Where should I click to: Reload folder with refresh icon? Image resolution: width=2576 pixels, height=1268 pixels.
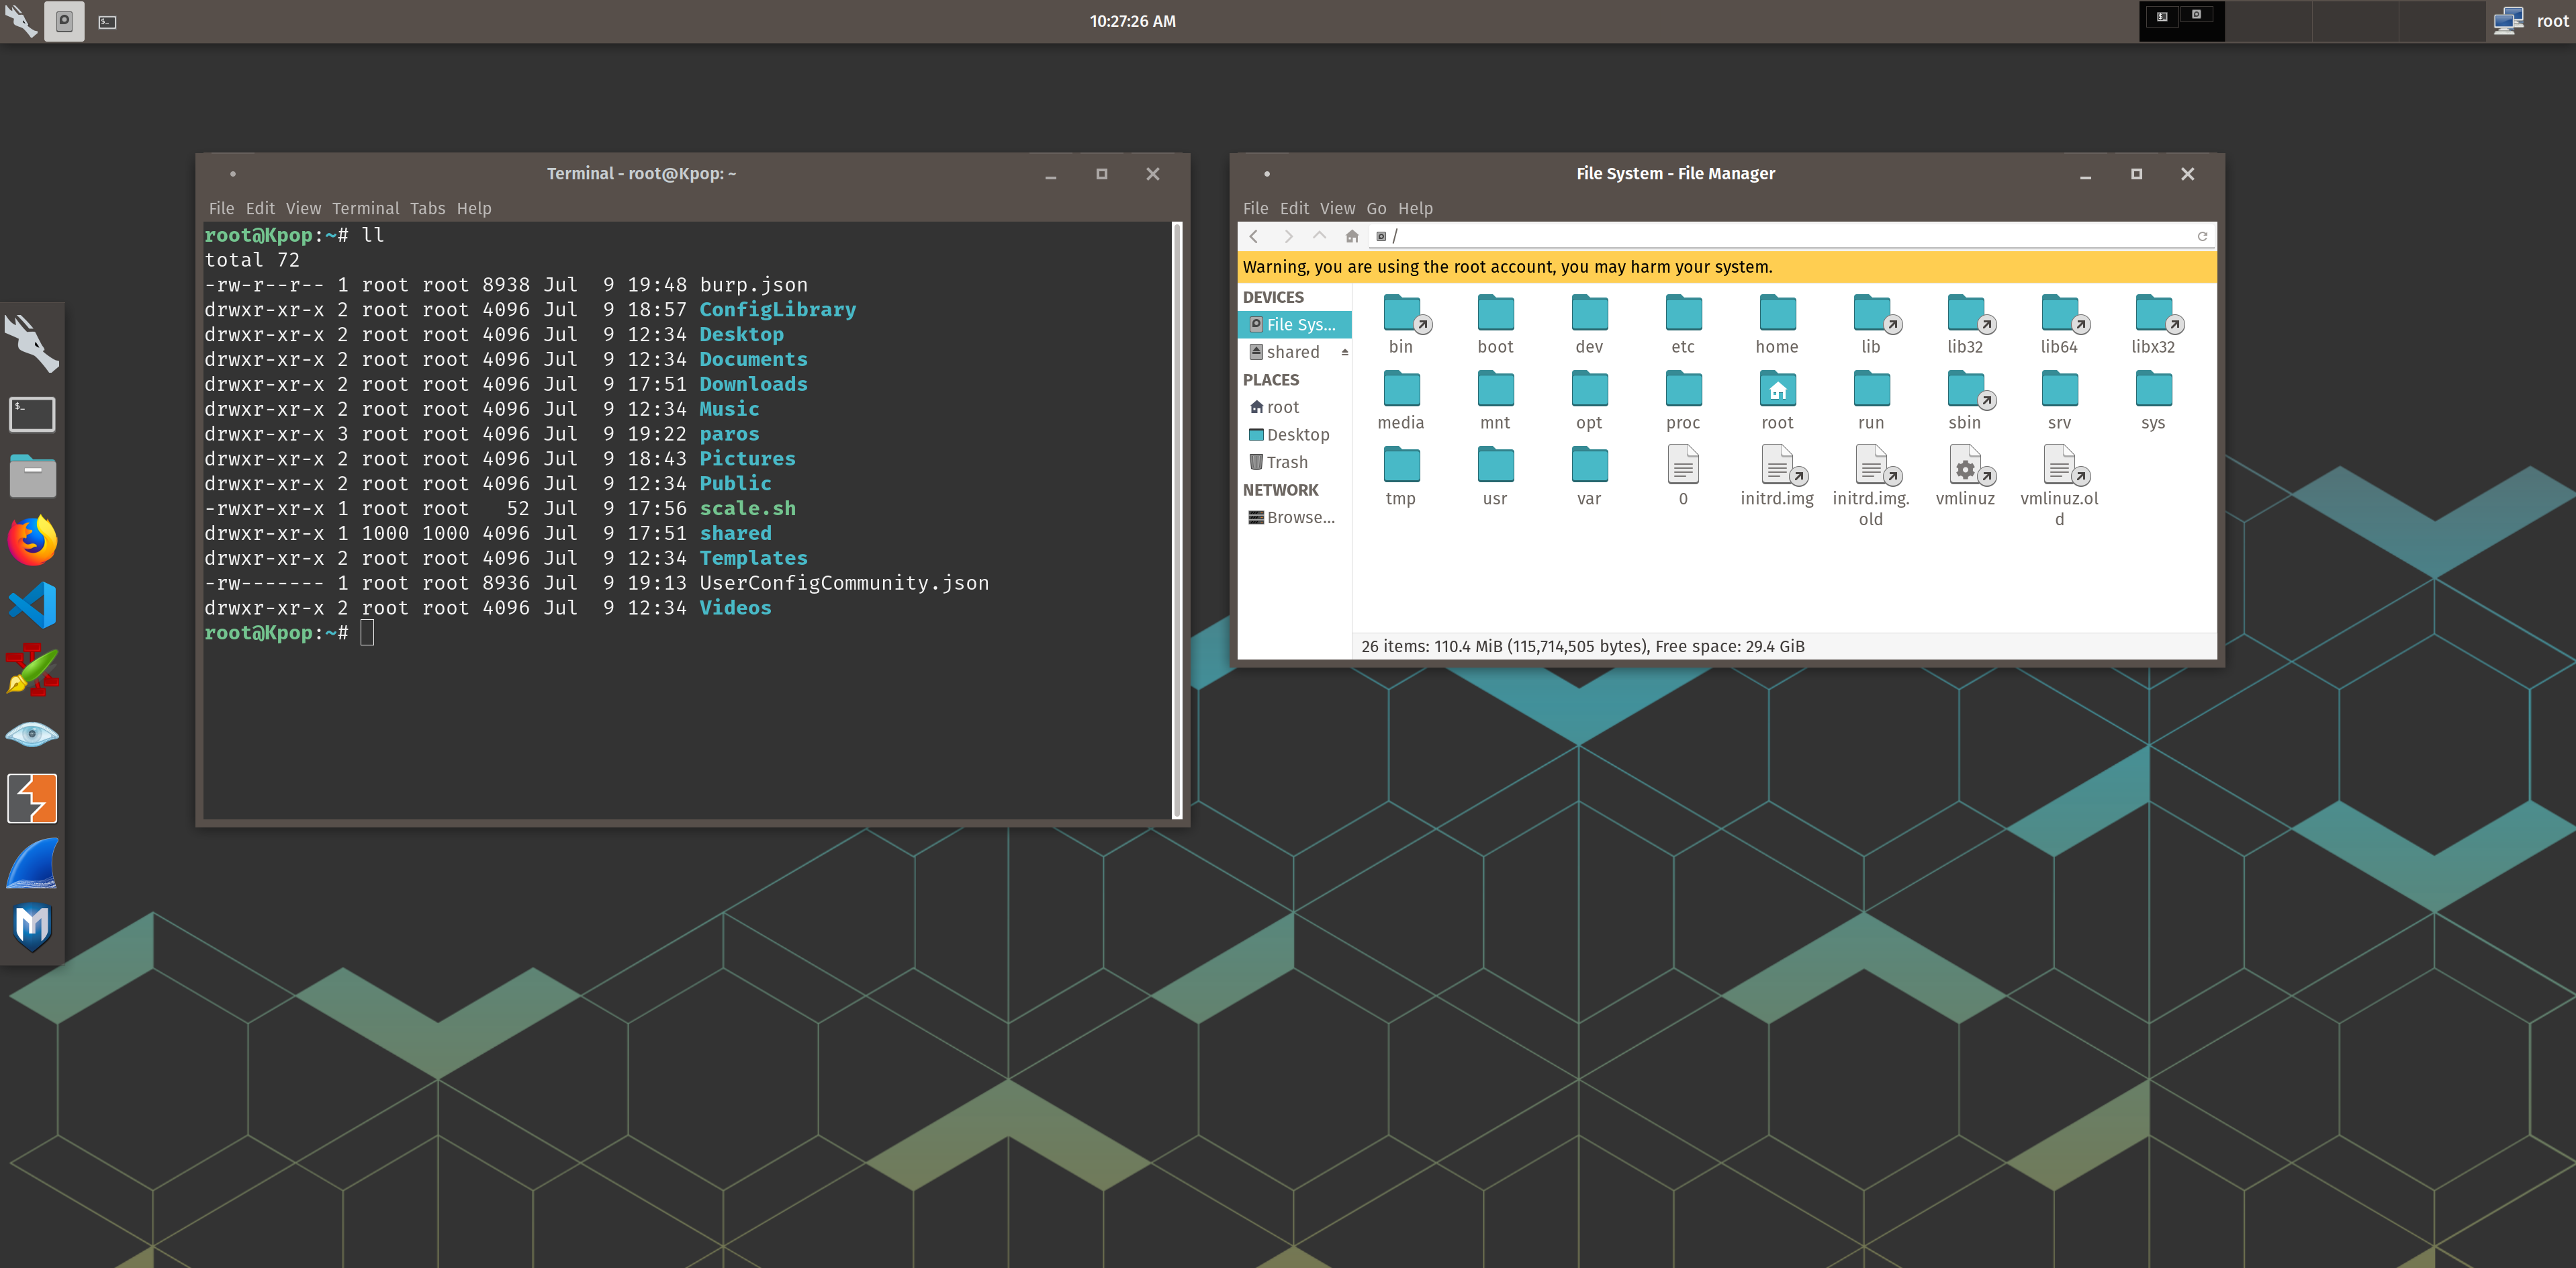2202,236
